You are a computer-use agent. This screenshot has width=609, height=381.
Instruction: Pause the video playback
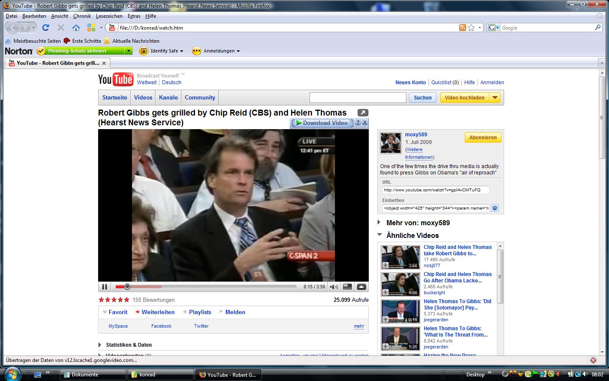pyautogui.click(x=104, y=287)
